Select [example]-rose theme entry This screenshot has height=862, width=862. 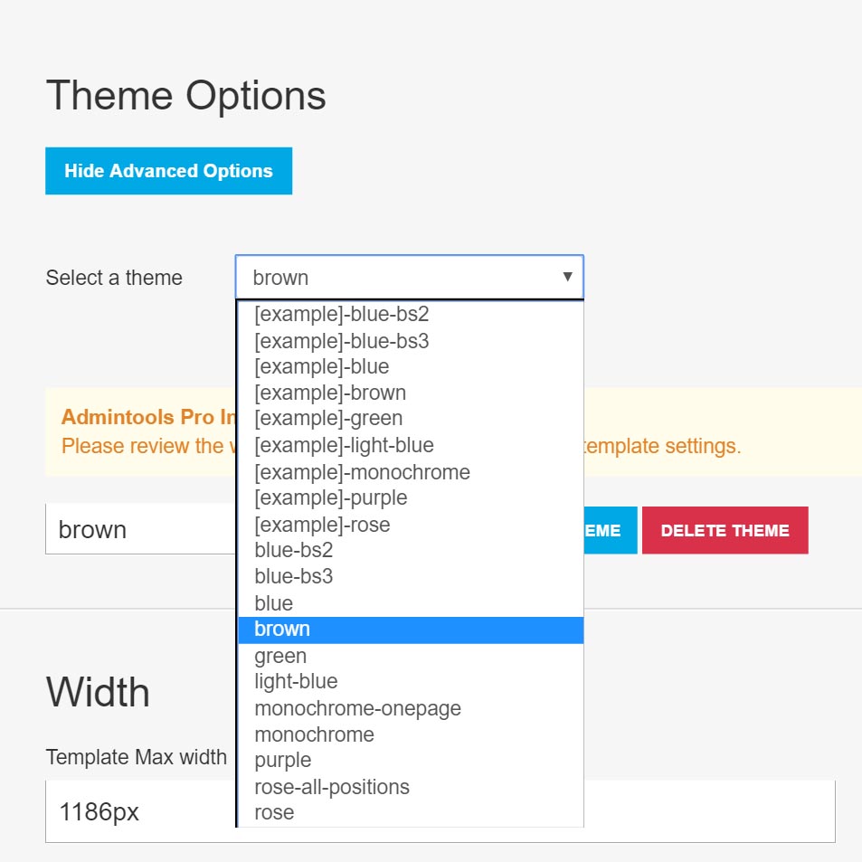[x=410, y=525]
